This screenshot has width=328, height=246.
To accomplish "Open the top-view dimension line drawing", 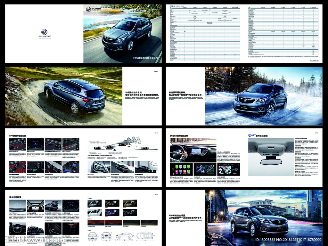I will (146, 236).
